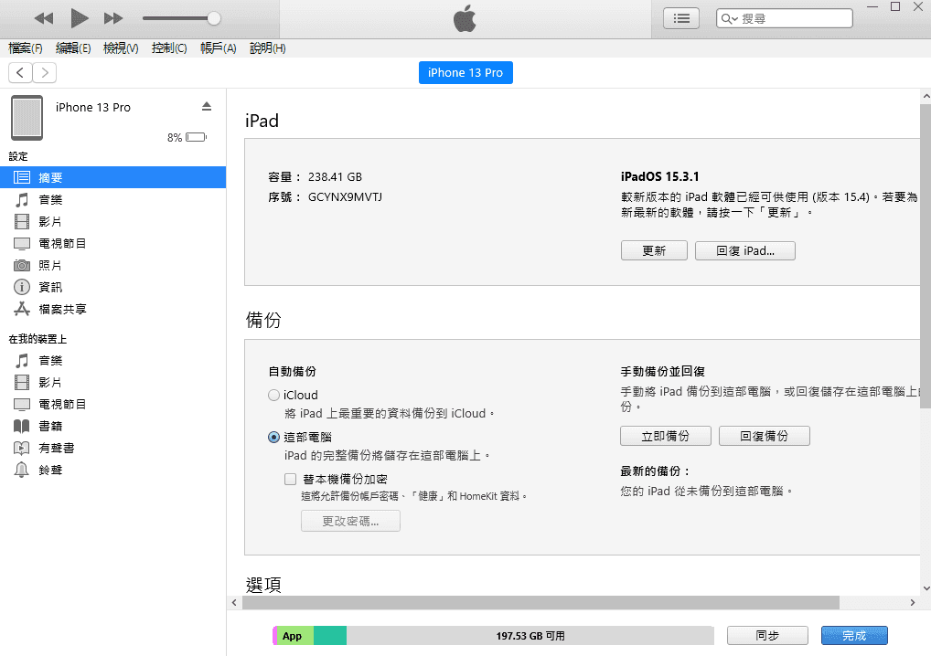Open the list view icon beside search
This screenshot has height=656, width=931.
(681, 18)
